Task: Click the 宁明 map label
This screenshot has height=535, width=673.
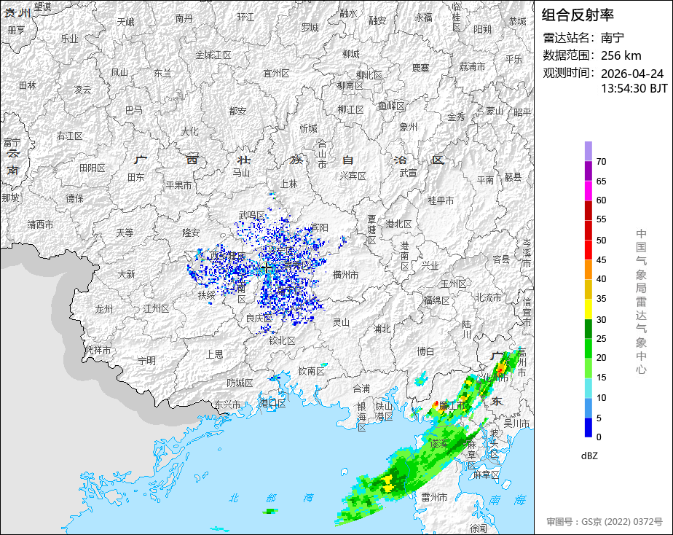Action: tap(147, 361)
